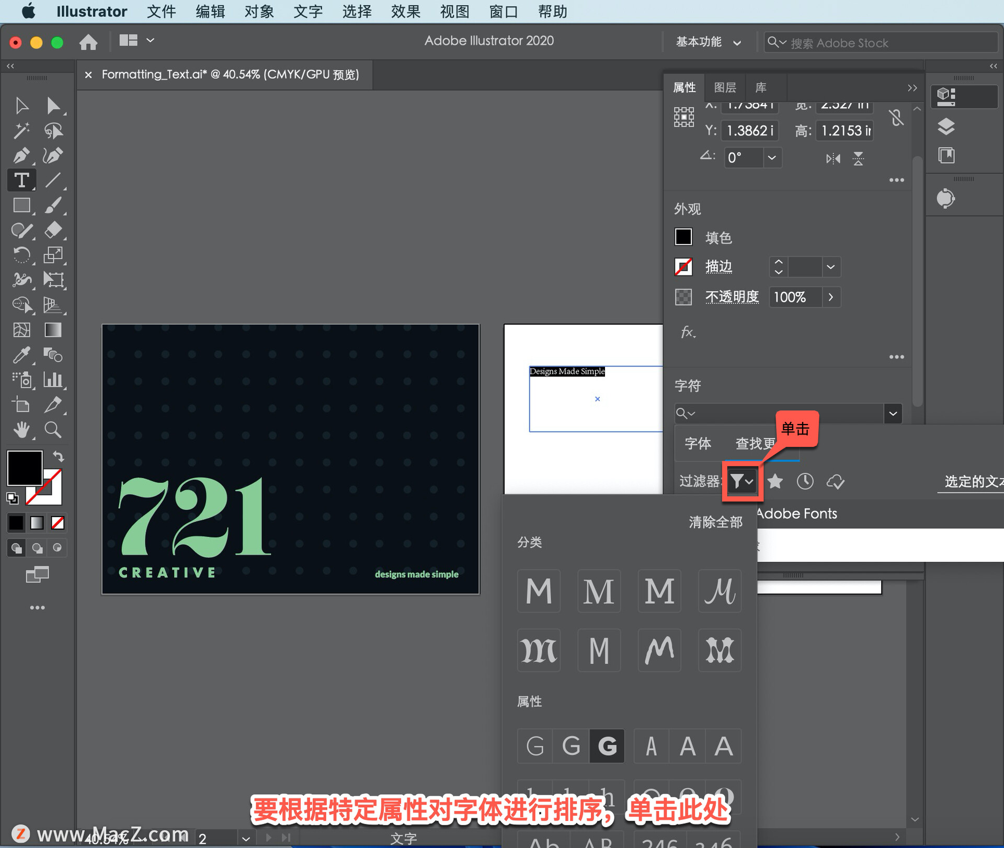
Task: Select the Eraser tool
Action: tap(53, 230)
